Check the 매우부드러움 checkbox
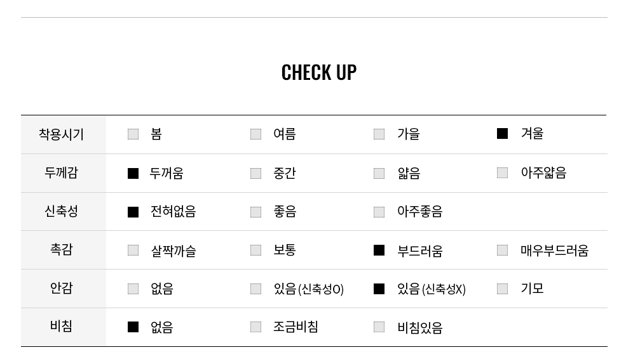This screenshot has width=633, height=364. [502, 250]
